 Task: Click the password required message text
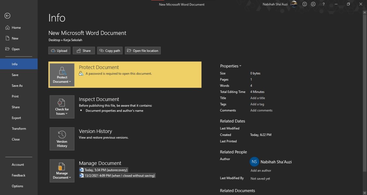coord(119,73)
